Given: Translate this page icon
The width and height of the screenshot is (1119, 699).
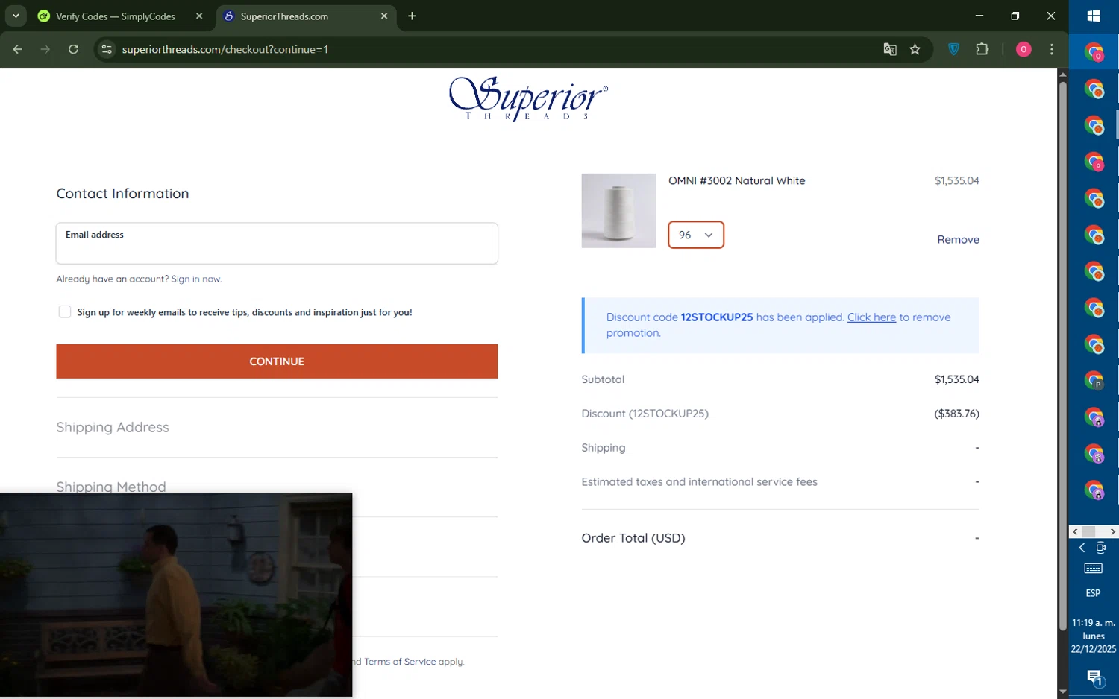Looking at the screenshot, I should coord(890,49).
